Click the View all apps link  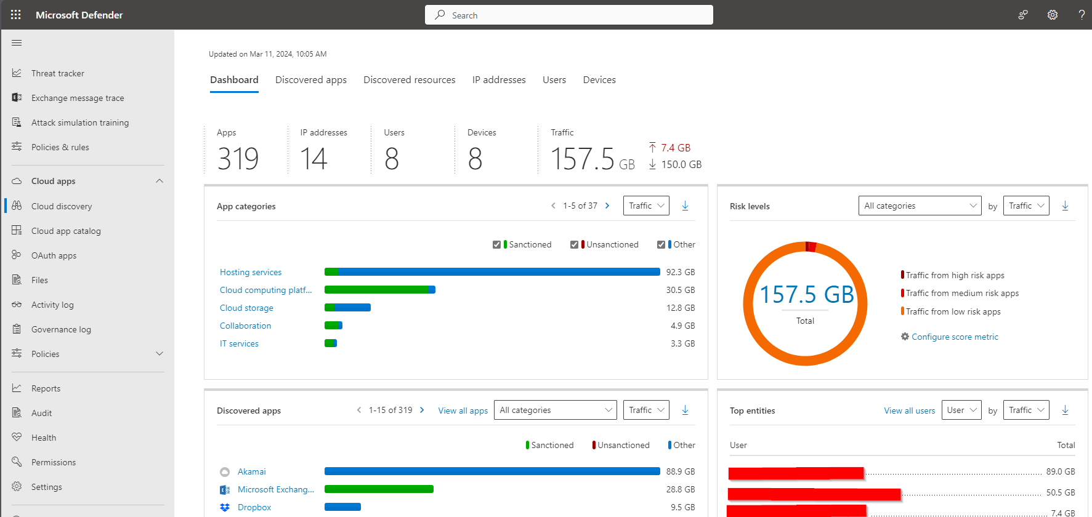pyautogui.click(x=463, y=411)
